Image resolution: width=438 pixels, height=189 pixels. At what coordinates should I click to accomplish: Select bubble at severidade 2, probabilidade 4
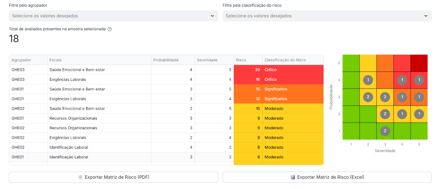(x=368, y=80)
